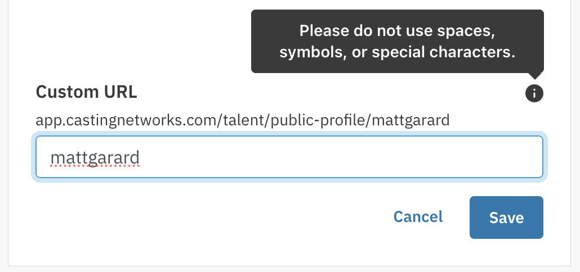Click 'symbols, or special characters.' tooltip line
Image resolution: width=580 pixels, height=272 pixels.
(x=397, y=52)
